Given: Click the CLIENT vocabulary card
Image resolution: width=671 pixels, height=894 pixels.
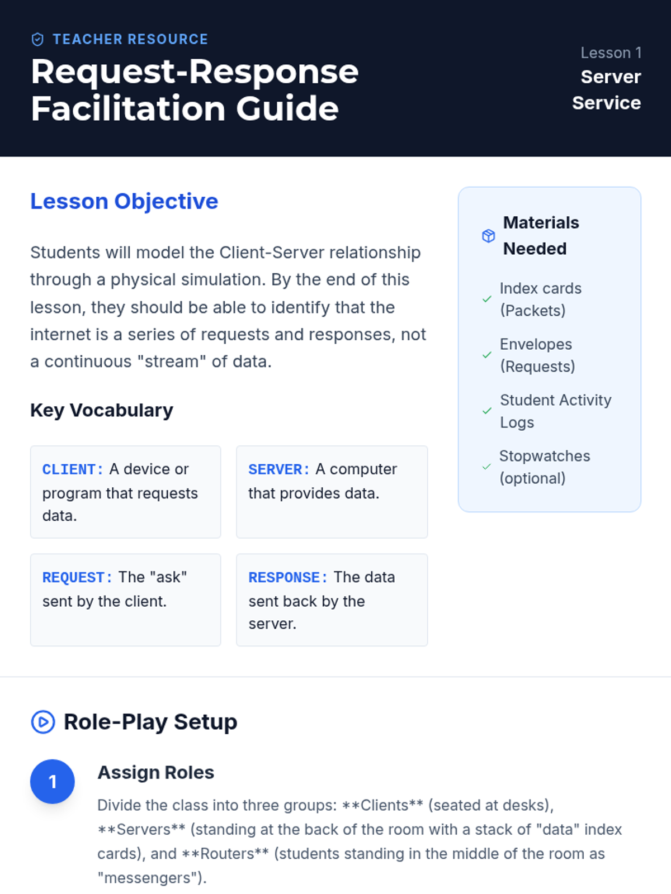Looking at the screenshot, I should coord(125,492).
